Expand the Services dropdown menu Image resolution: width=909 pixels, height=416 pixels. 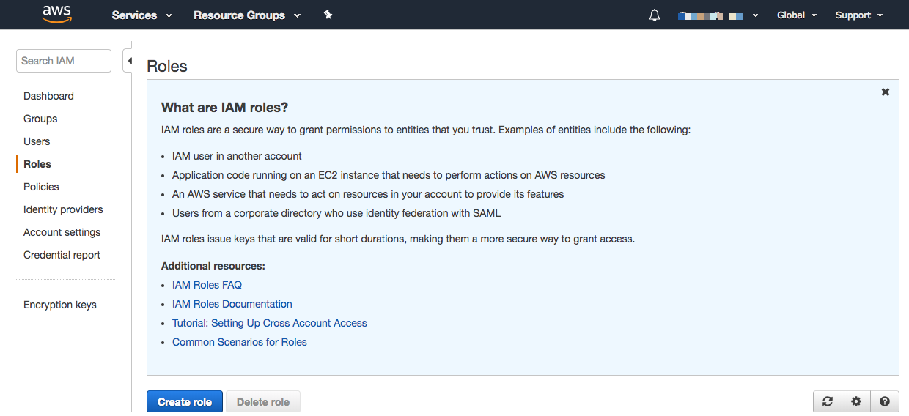[x=141, y=15]
